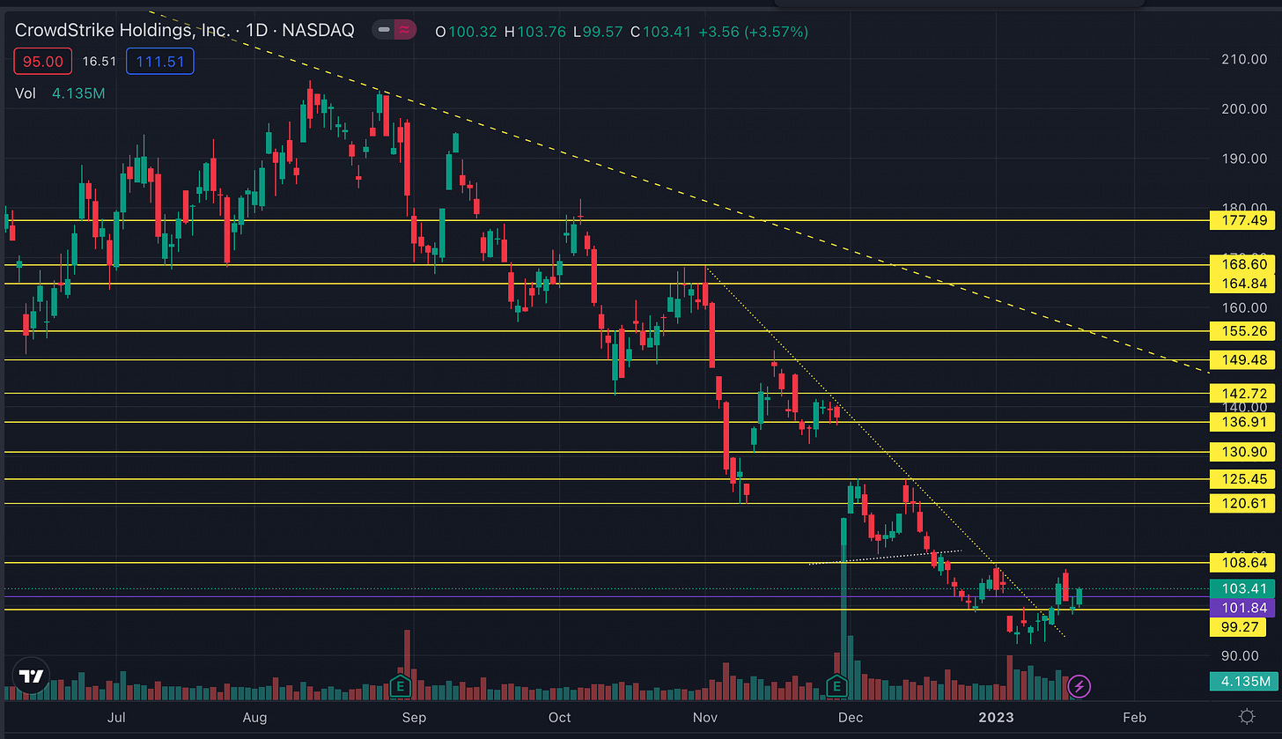Click the Dec label on time axis
1282x739 pixels.
coord(850,718)
